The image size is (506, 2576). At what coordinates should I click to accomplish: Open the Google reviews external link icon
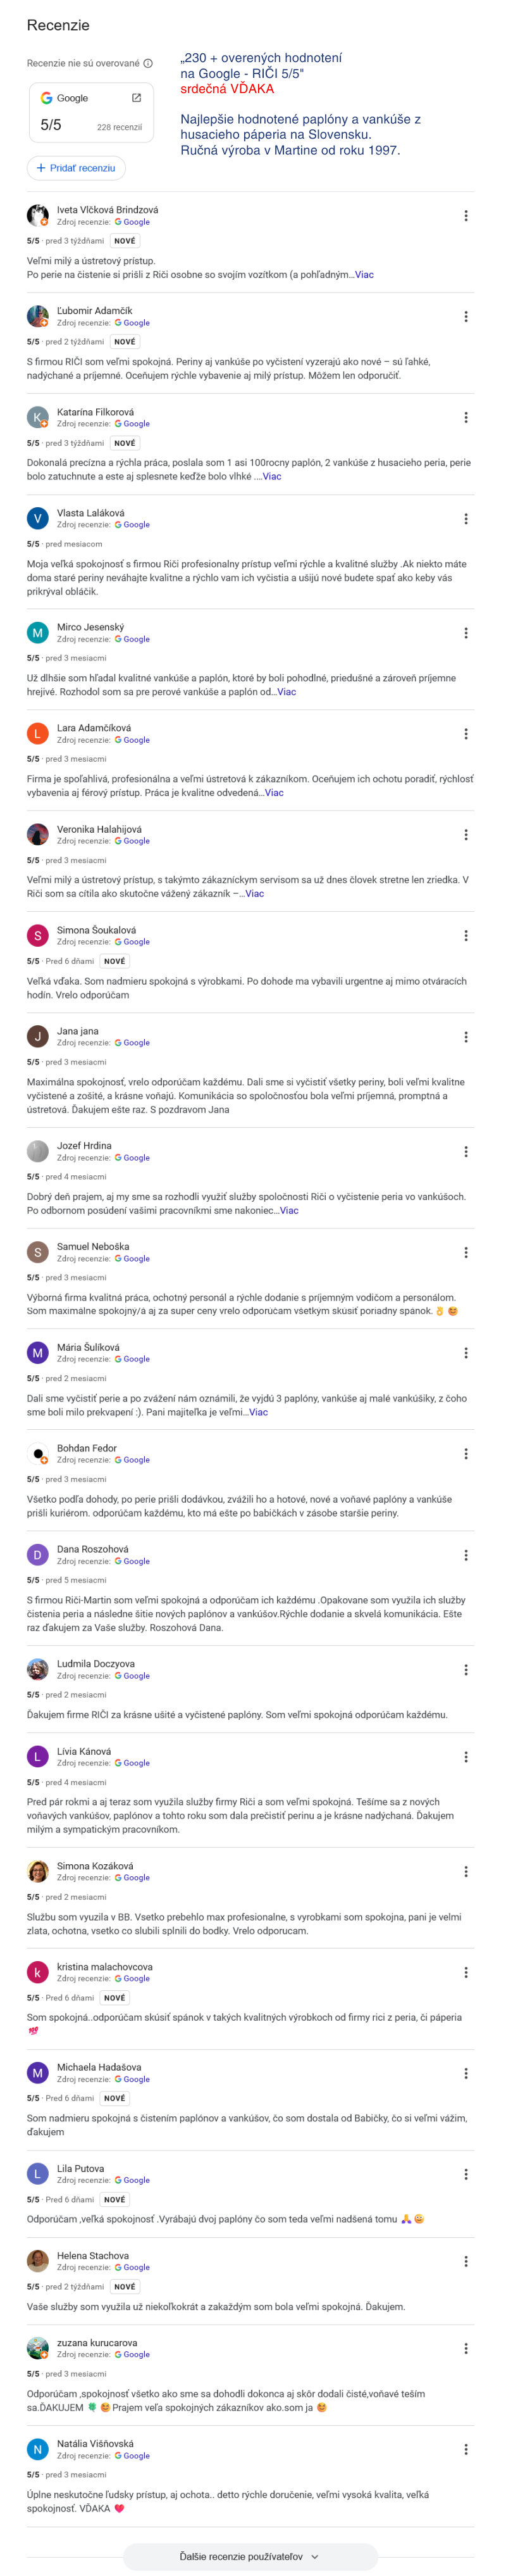coord(136,98)
